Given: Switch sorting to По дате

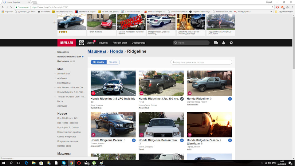Looking at the screenshot, I should 113,62.
